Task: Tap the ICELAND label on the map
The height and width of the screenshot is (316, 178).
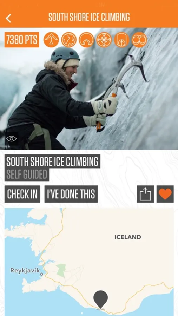Action: (128, 237)
